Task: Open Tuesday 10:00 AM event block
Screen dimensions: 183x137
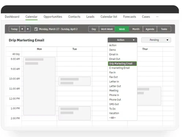Action: pyautogui.click(x=75, y=81)
